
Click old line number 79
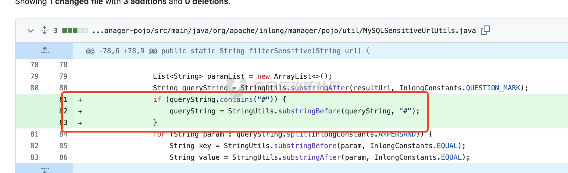click(34, 76)
